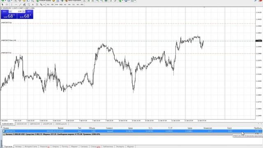Decrease volume with the down arrow

(x=10, y=12)
